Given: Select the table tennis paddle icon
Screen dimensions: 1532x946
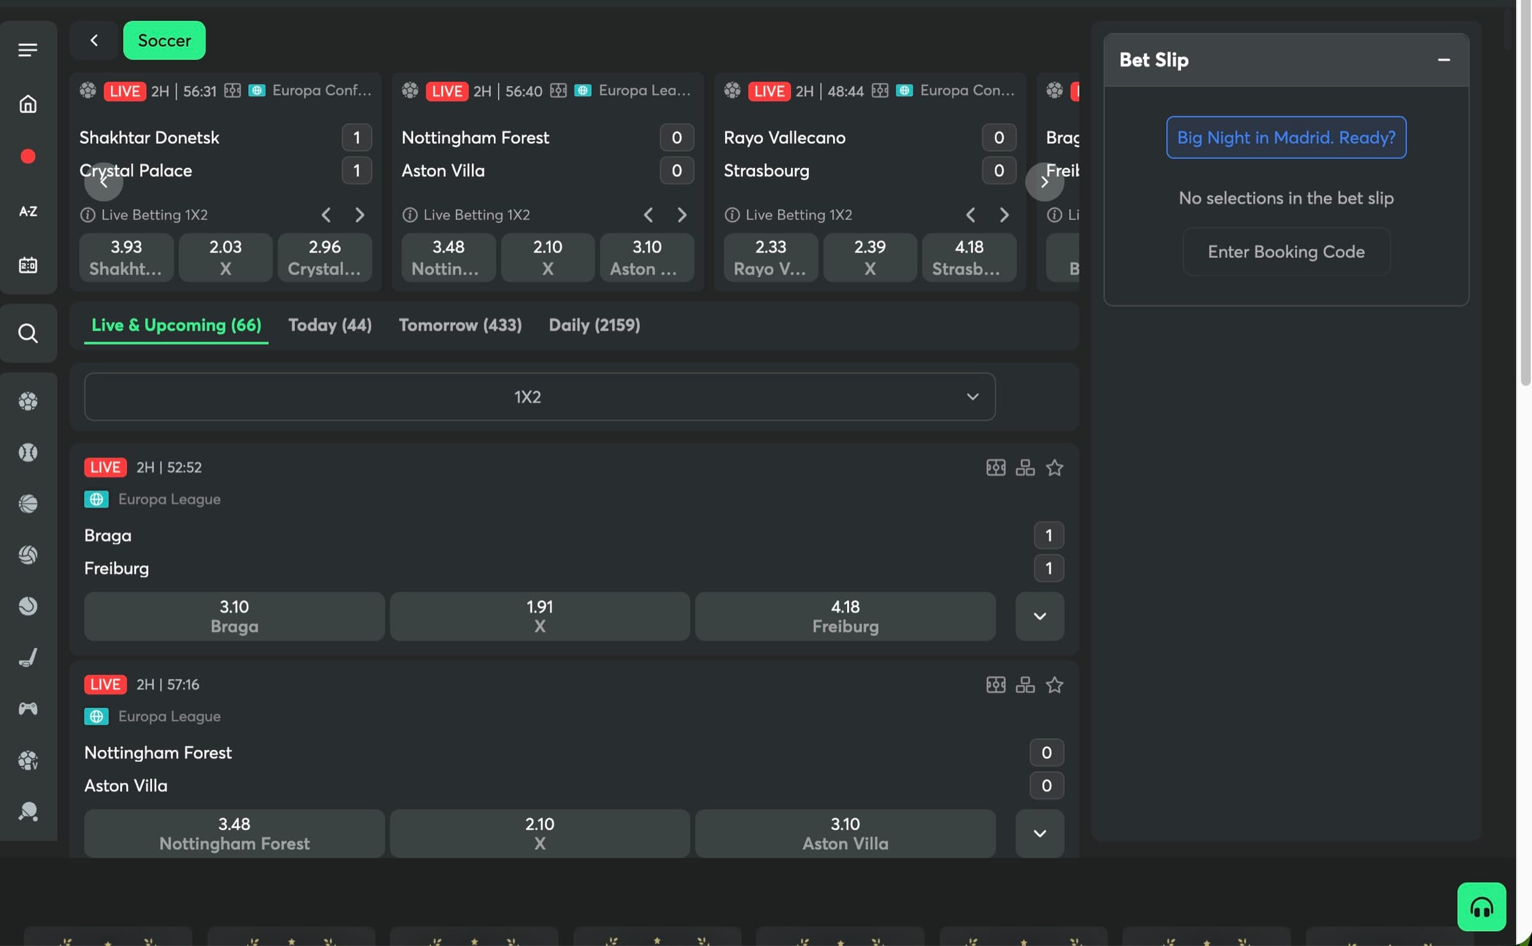Looking at the screenshot, I should tap(27, 811).
